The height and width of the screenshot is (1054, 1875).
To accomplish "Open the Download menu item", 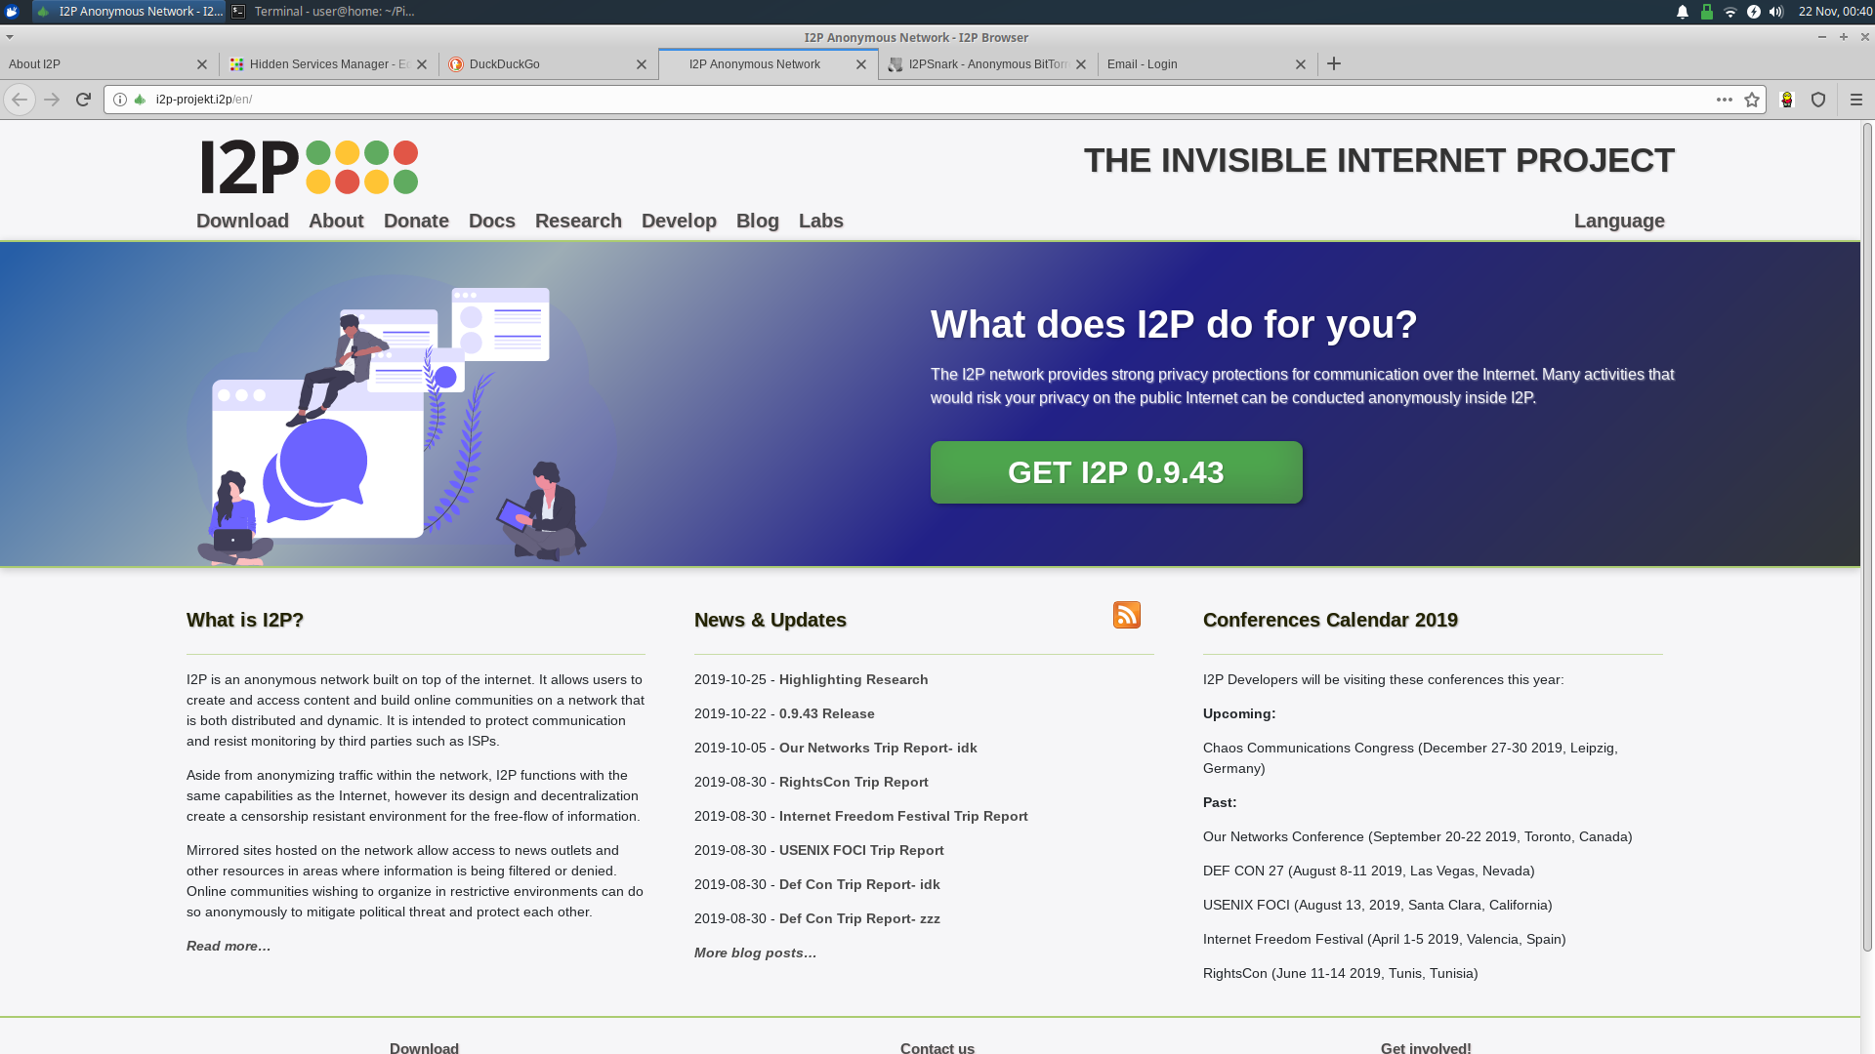I will point(242,221).
